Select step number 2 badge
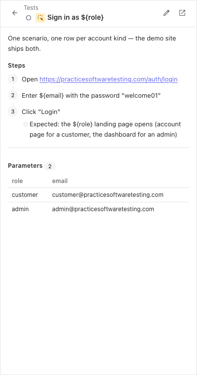Viewport: 197px width, 375px height. tap(13, 95)
